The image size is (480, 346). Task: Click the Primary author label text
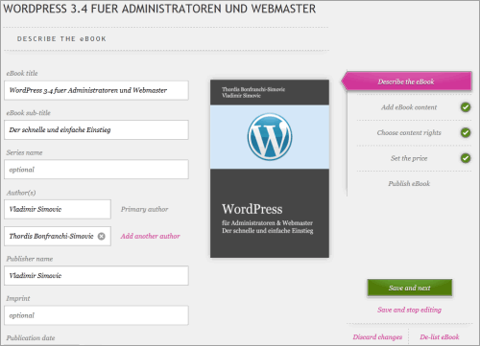(144, 209)
